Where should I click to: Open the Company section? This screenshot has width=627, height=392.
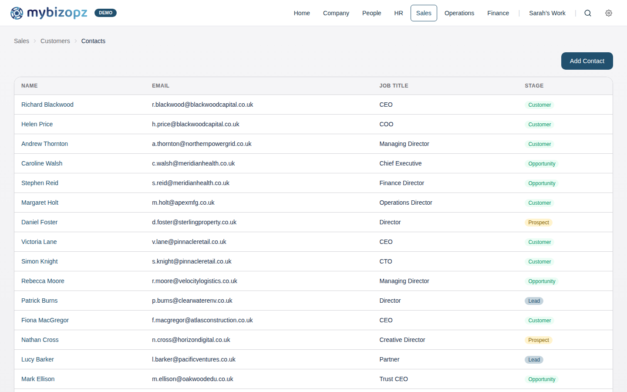[336, 13]
